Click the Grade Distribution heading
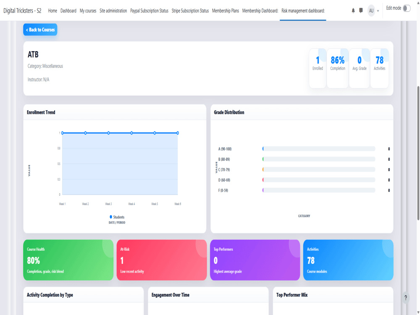Image resolution: width=420 pixels, height=315 pixels. tap(229, 112)
